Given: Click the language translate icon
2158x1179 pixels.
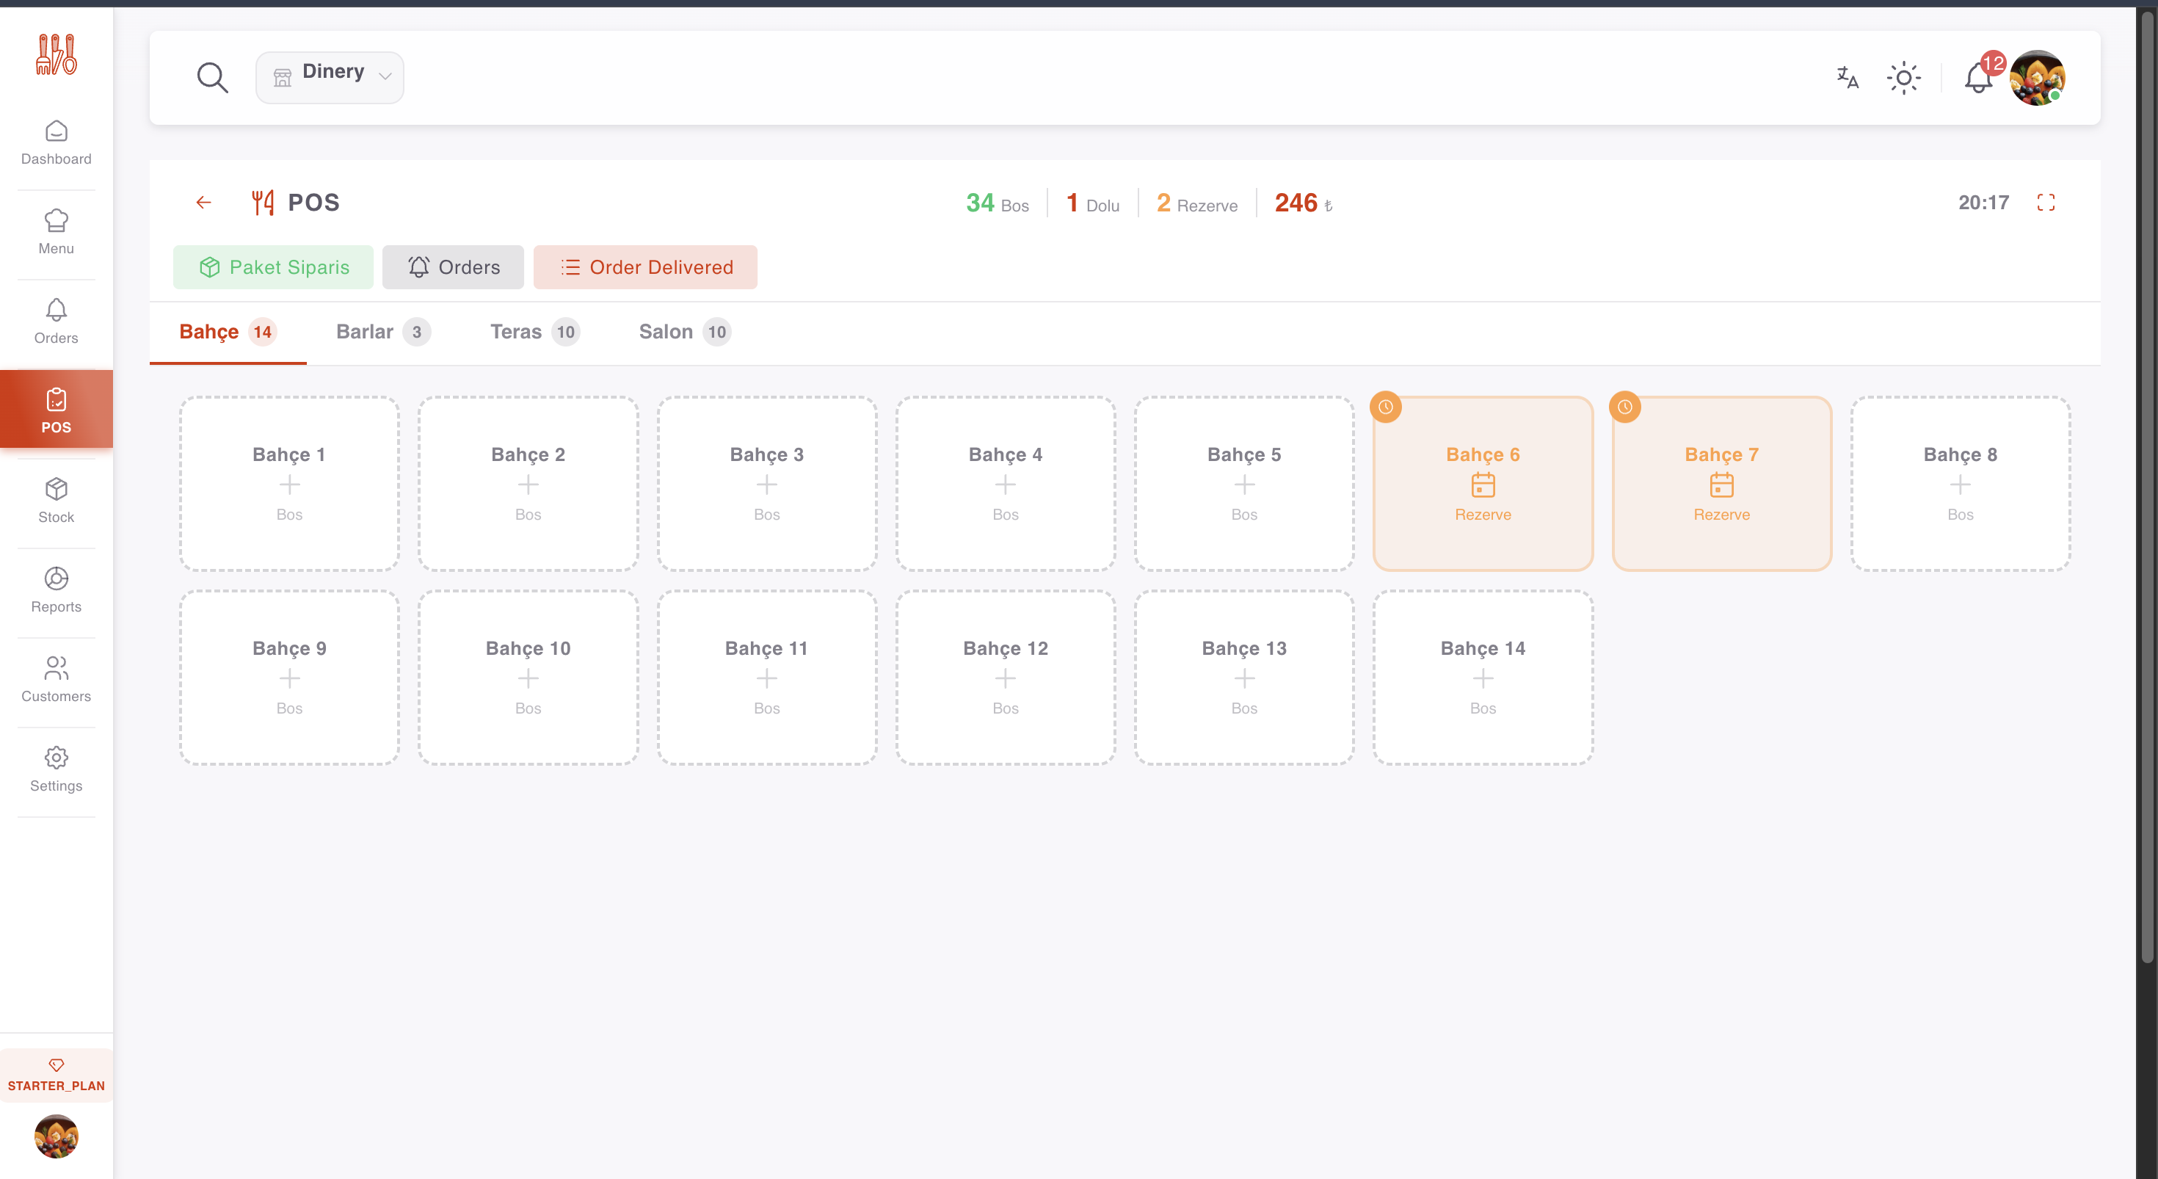Looking at the screenshot, I should click(1848, 77).
